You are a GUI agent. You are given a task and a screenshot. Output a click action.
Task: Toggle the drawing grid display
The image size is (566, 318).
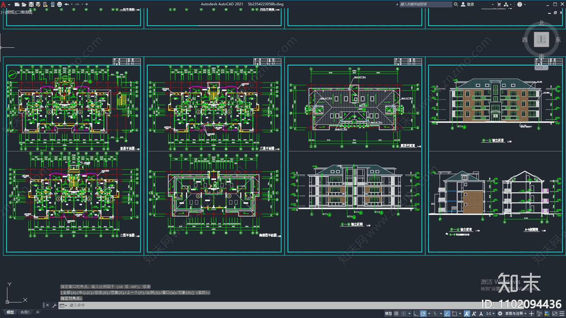pos(396,313)
